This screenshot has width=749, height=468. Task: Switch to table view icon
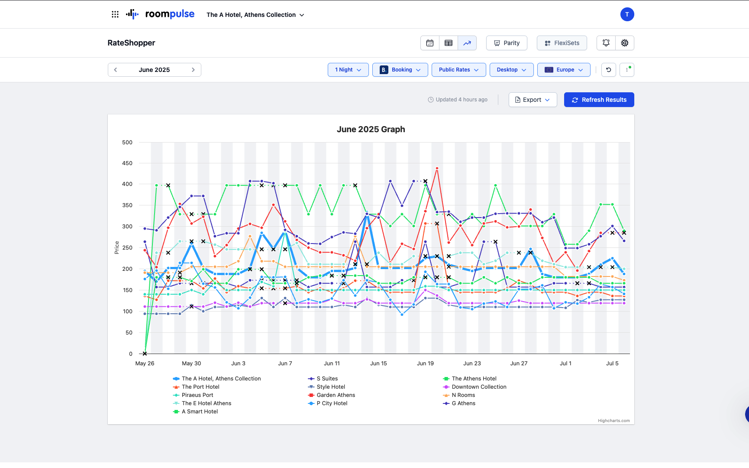(449, 43)
